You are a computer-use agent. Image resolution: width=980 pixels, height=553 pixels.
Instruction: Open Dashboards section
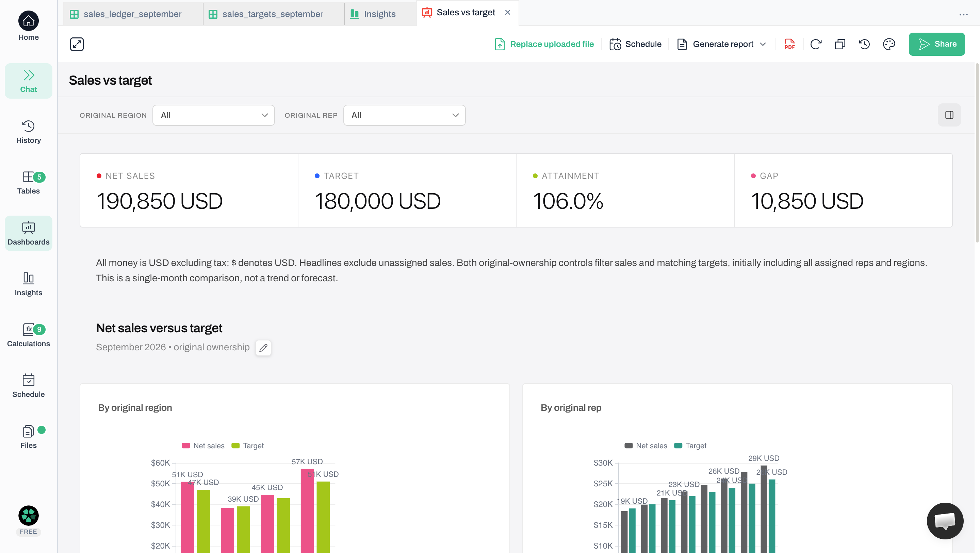point(29,233)
